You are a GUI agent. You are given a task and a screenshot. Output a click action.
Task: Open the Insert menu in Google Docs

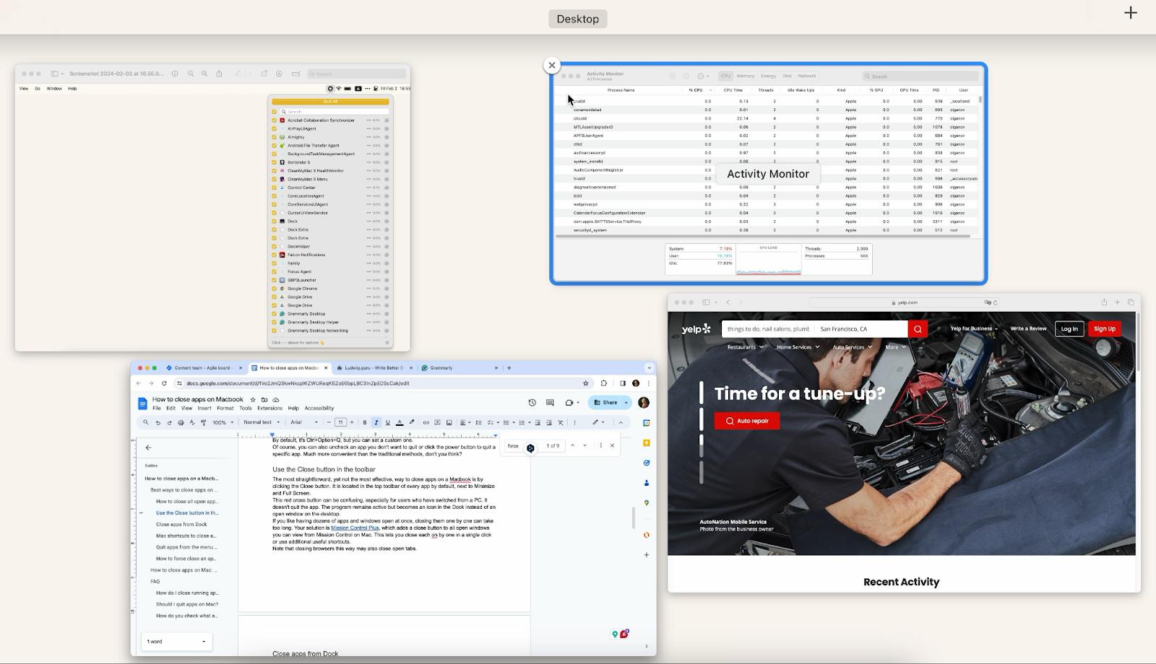tap(204, 409)
